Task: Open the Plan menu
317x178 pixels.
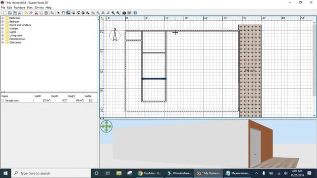Action: 30,8
